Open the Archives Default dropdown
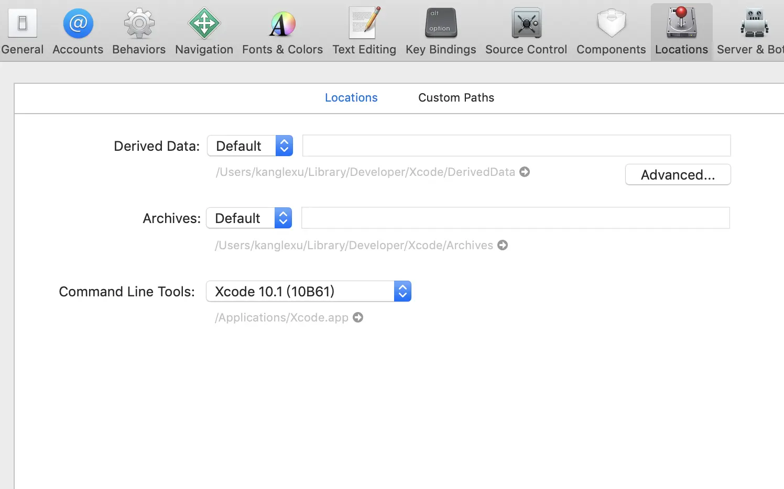 tap(249, 218)
